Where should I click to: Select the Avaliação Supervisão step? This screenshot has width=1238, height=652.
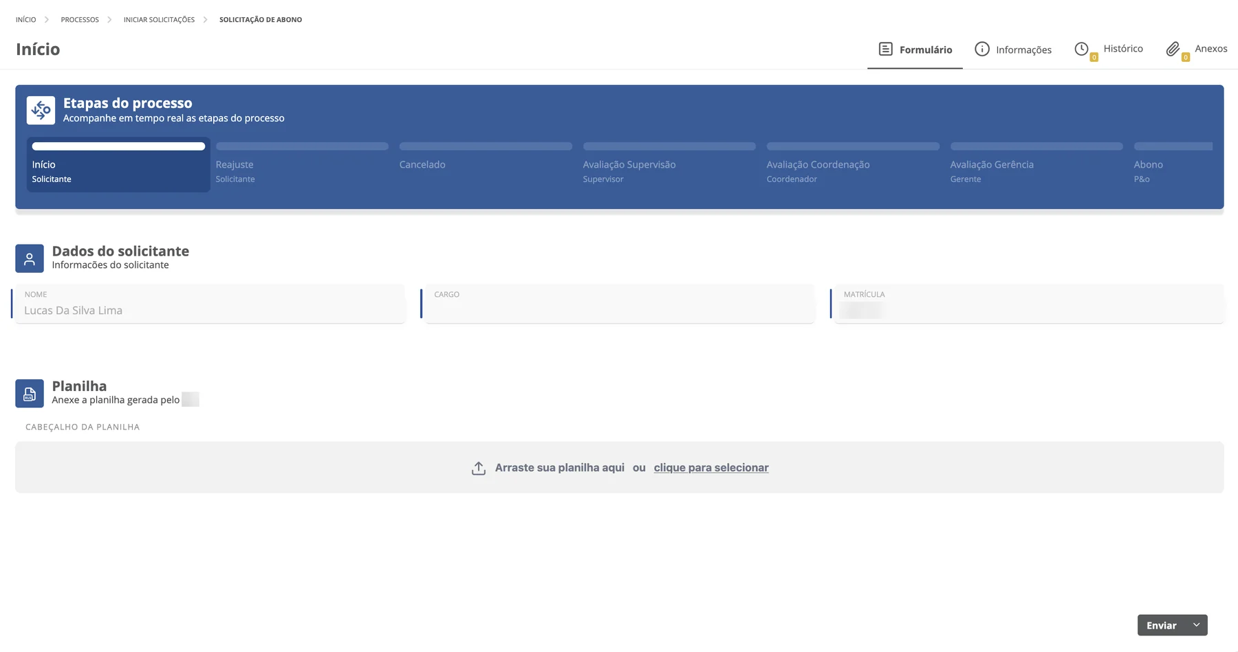[x=669, y=165]
